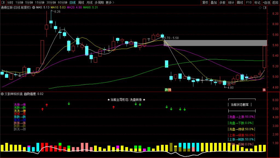Screen dimensions: 280x158
Task: Add stock with +自选 button
Action: (x=266, y=2)
